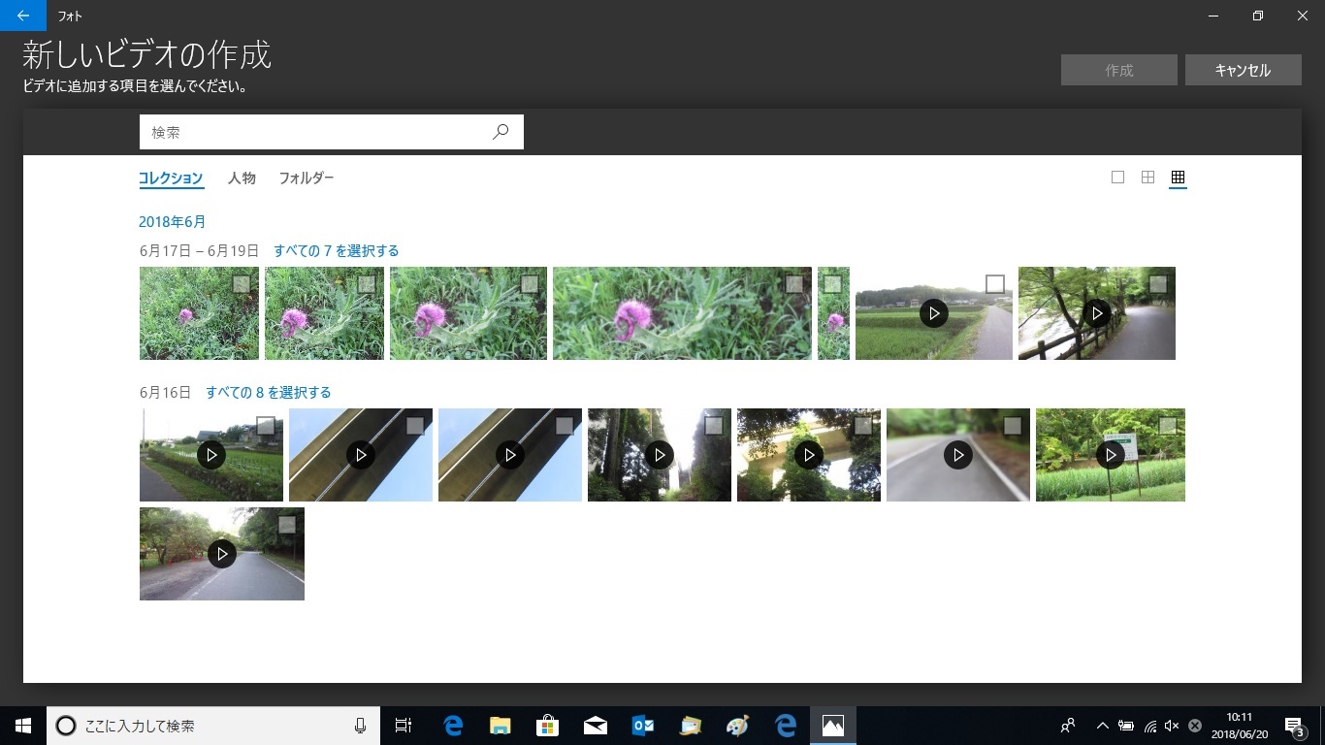The image size is (1325, 745).
Task: Expand hidden system tray icons chevron
Action: (1103, 726)
